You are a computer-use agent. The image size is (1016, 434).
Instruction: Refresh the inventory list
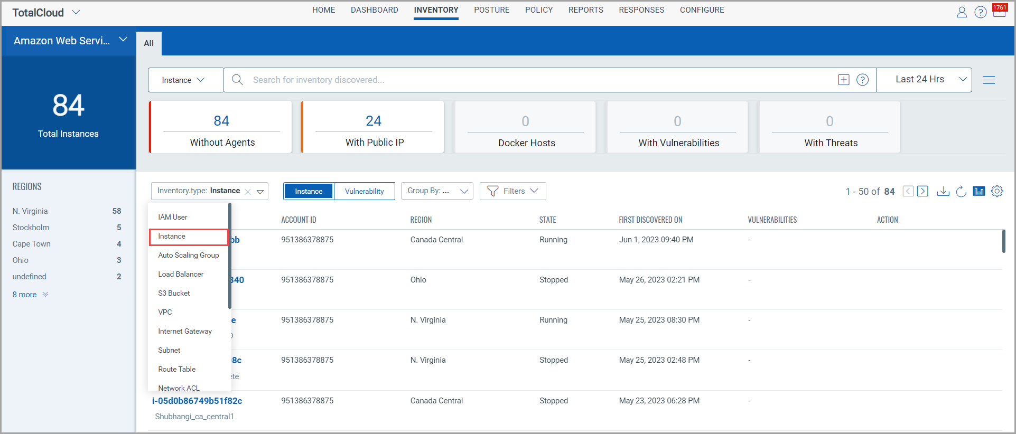(x=961, y=191)
